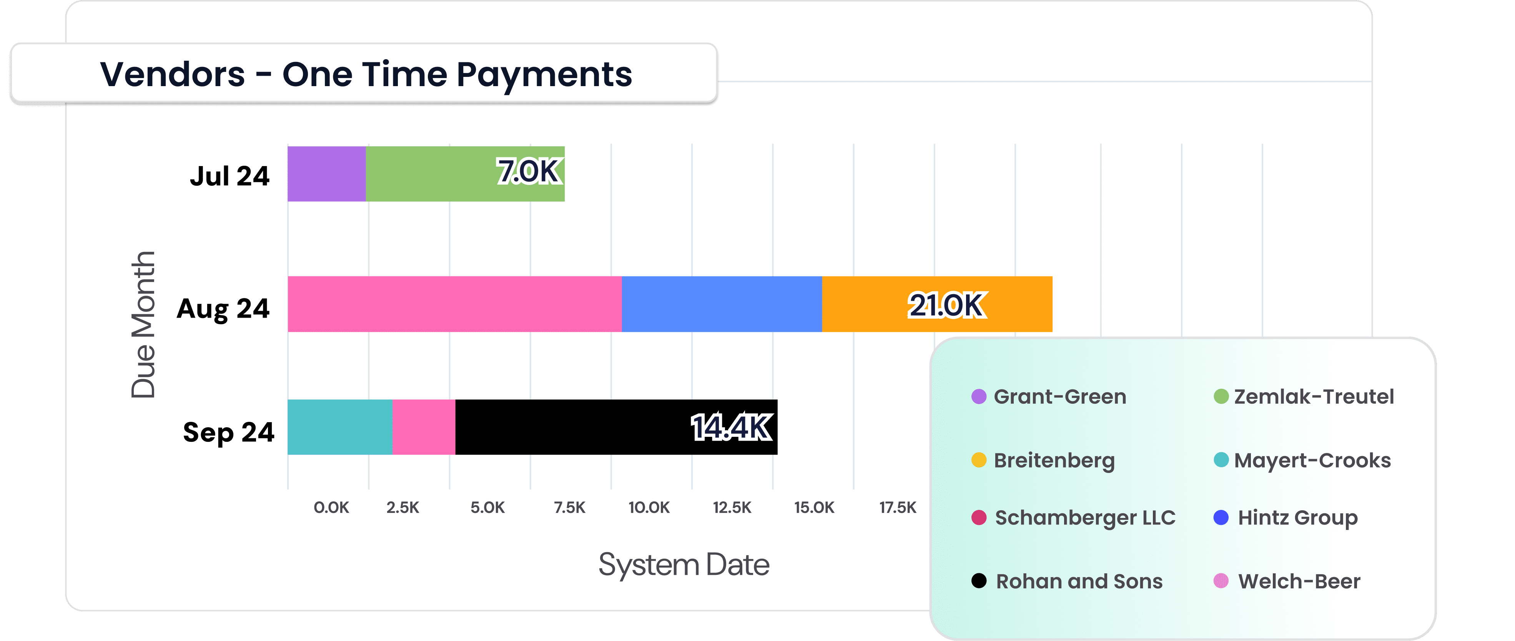Image resolution: width=1515 pixels, height=641 pixels.
Task: Toggle the Grant-Green legend label
Action: (x=1060, y=397)
